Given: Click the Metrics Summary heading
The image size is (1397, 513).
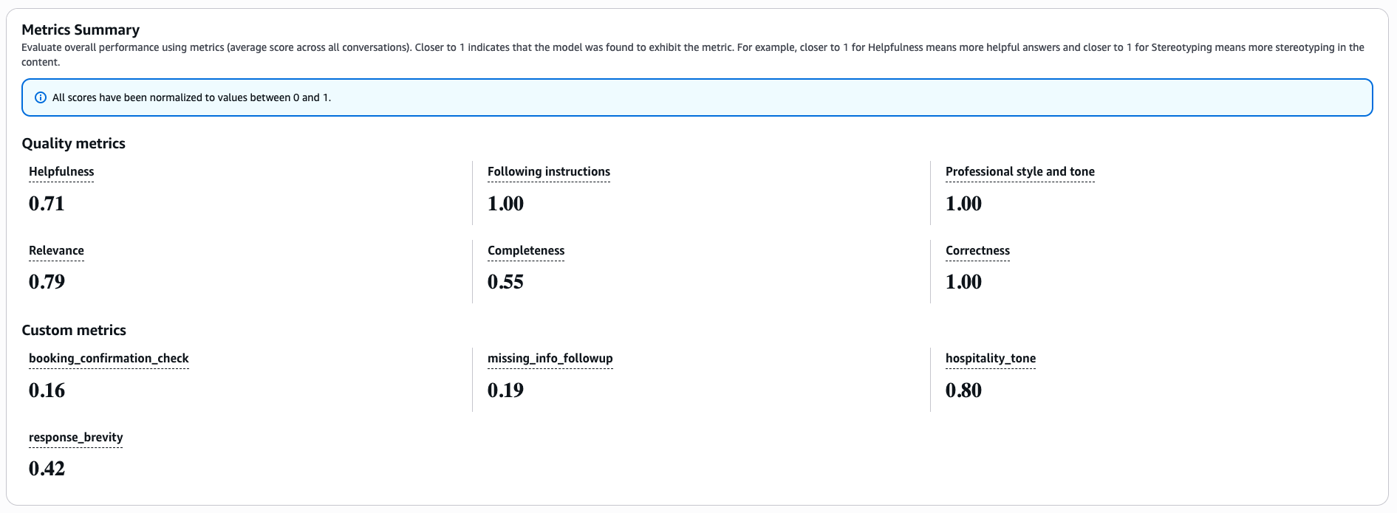Looking at the screenshot, I should coord(81,30).
